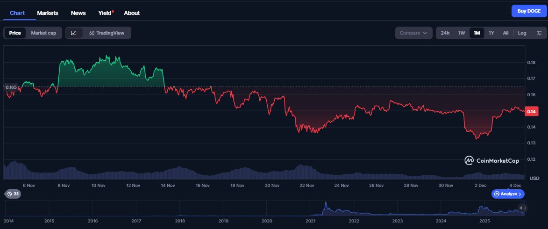Click the history badge showing 31
548x229 pixels.
(13, 194)
